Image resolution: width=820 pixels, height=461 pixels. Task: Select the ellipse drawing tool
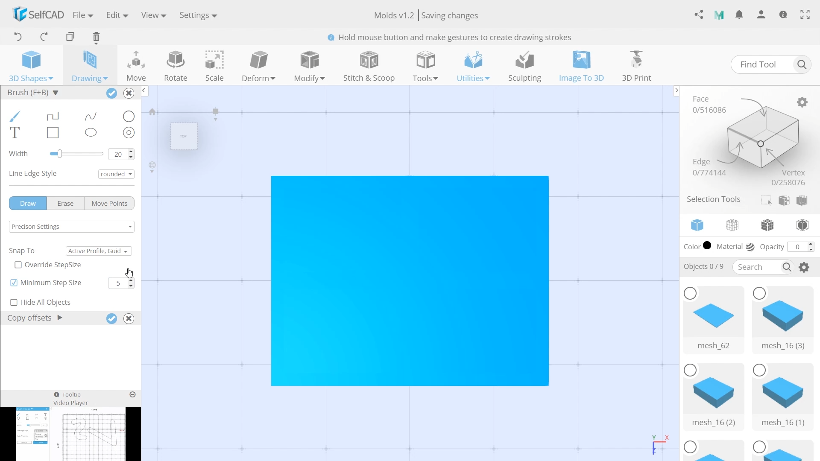pyautogui.click(x=91, y=133)
